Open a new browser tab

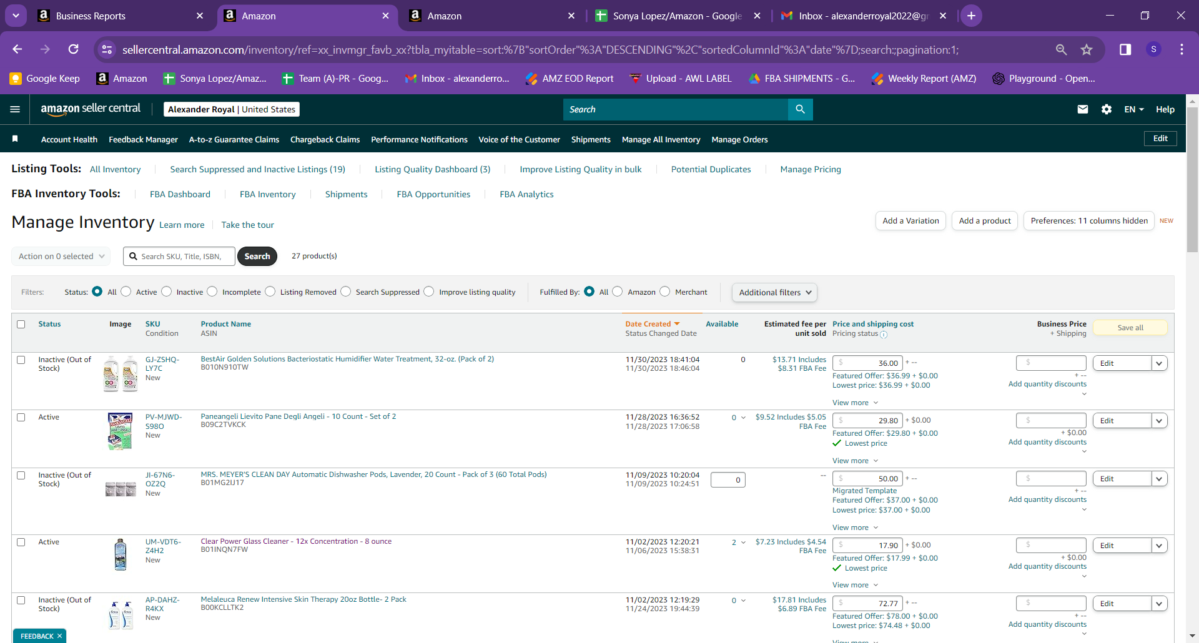pos(971,16)
